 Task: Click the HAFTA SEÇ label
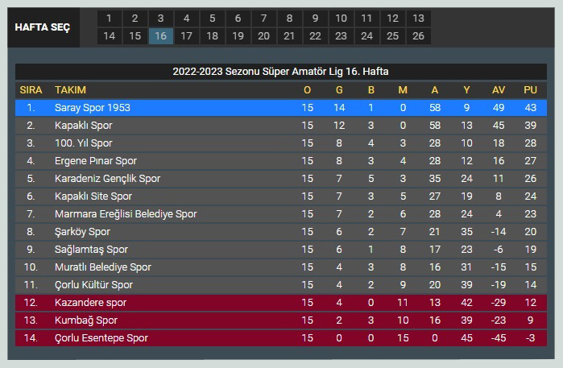click(x=43, y=27)
